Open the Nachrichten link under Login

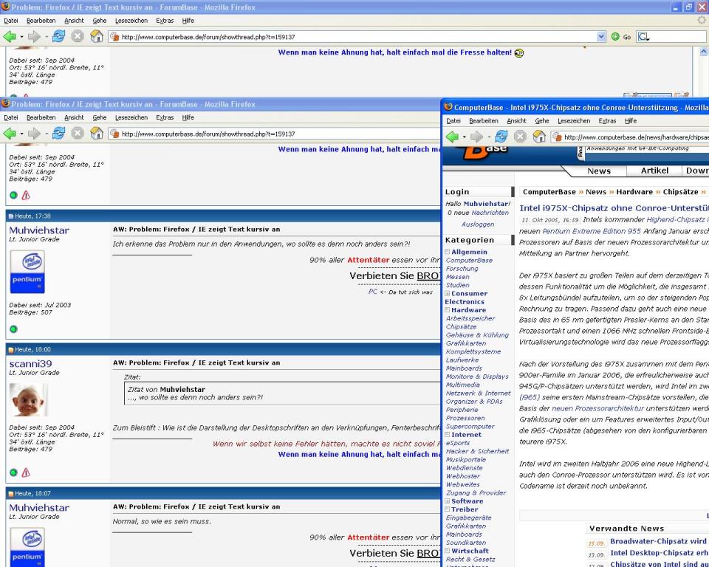490,213
